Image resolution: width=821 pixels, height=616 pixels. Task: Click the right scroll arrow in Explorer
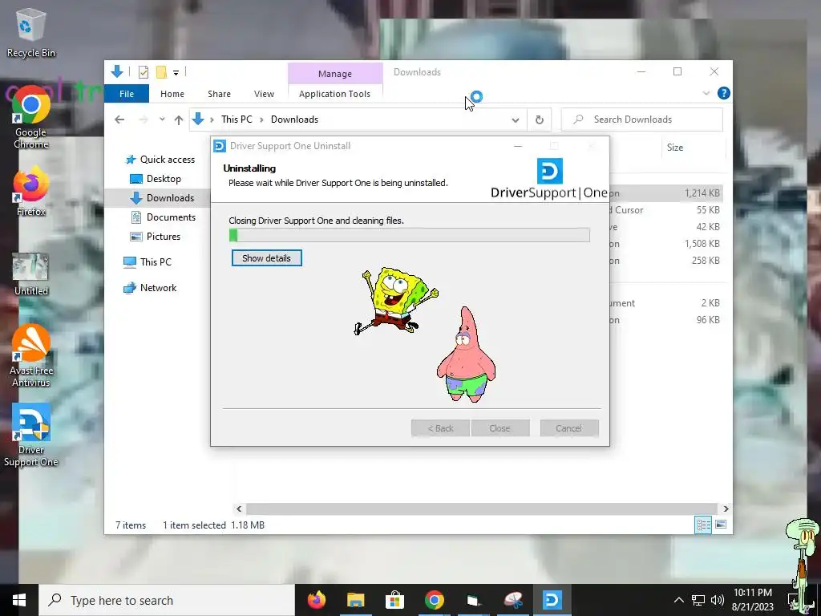coord(726,509)
